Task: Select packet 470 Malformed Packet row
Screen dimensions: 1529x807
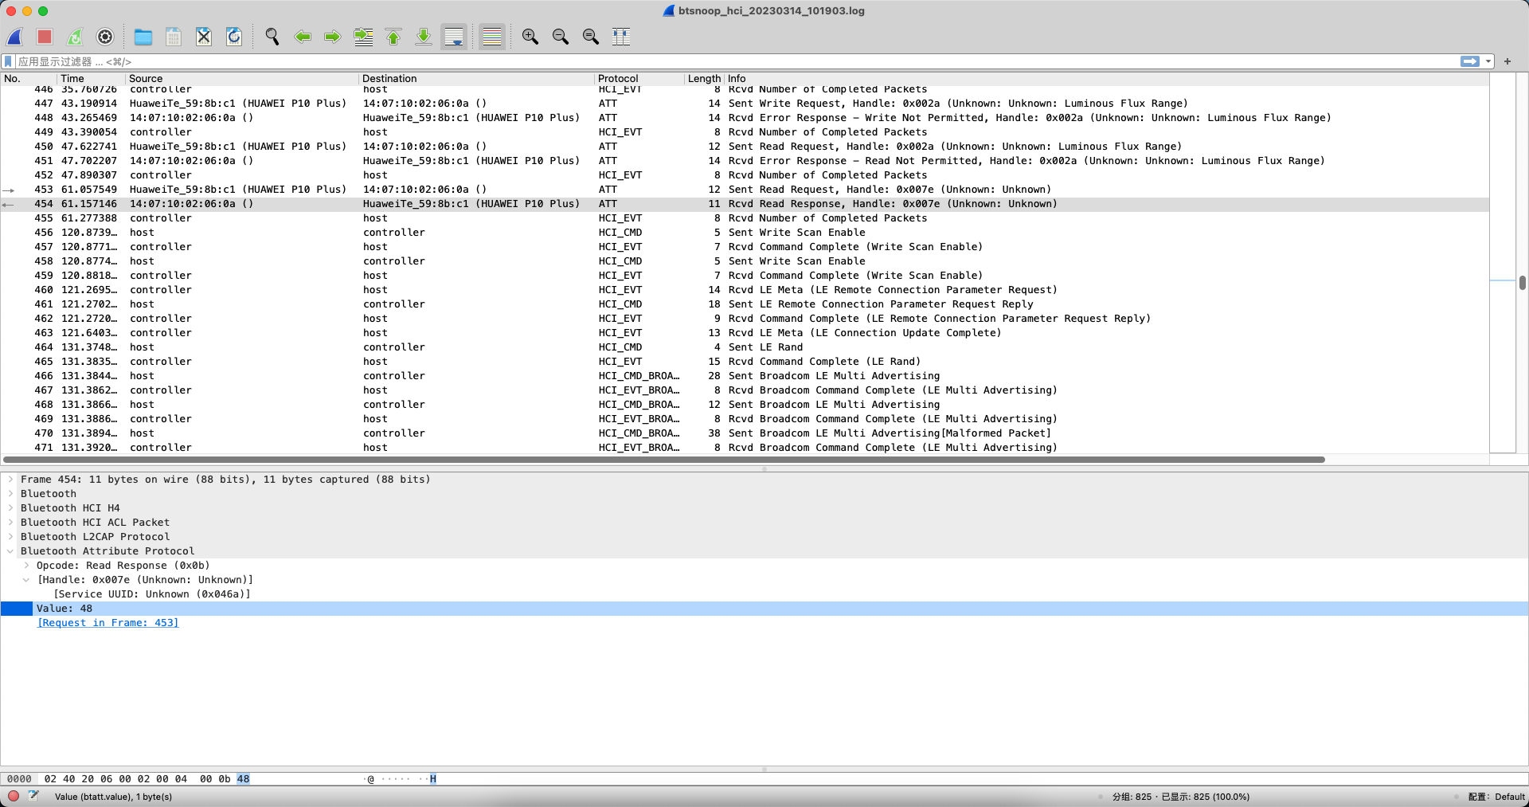Action: pos(745,433)
